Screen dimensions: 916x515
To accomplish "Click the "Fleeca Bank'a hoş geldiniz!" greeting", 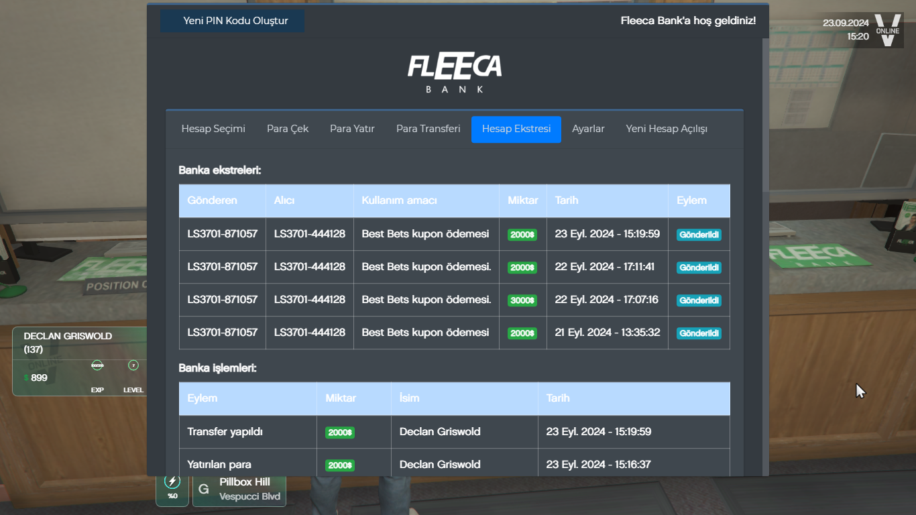I will tap(688, 21).
